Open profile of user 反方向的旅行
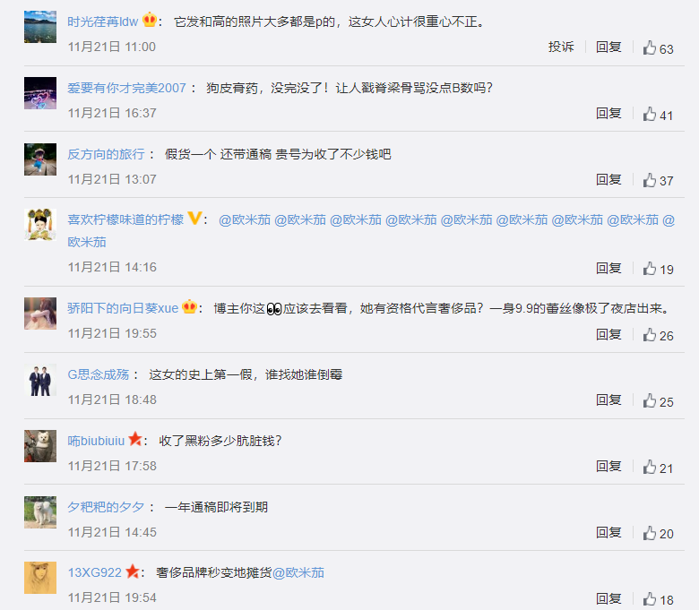Screen dimensions: 699x610 (106, 154)
